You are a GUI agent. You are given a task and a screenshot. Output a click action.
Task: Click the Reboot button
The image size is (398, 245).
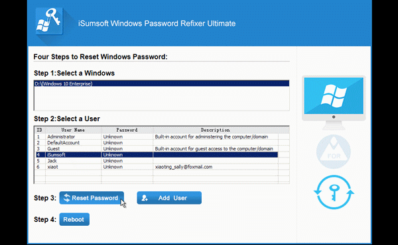[x=74, y=219]
